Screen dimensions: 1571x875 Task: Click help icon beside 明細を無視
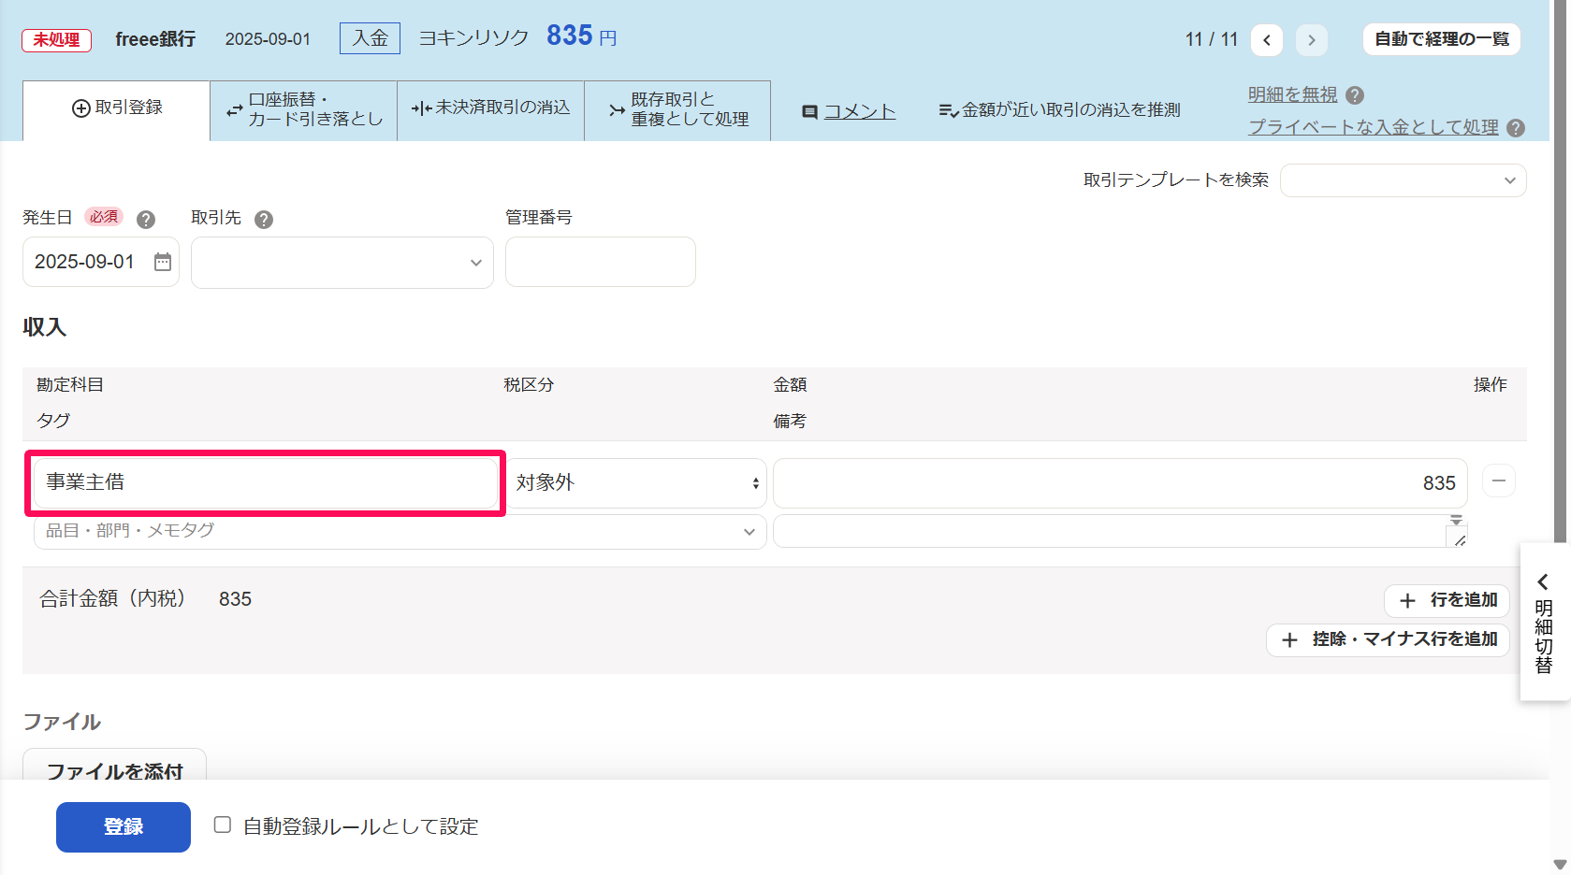point(1355,95)
